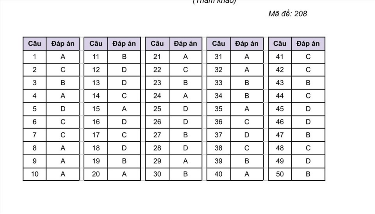
Task: Select question number 40 cell
Action: click(x=219, y=174)
